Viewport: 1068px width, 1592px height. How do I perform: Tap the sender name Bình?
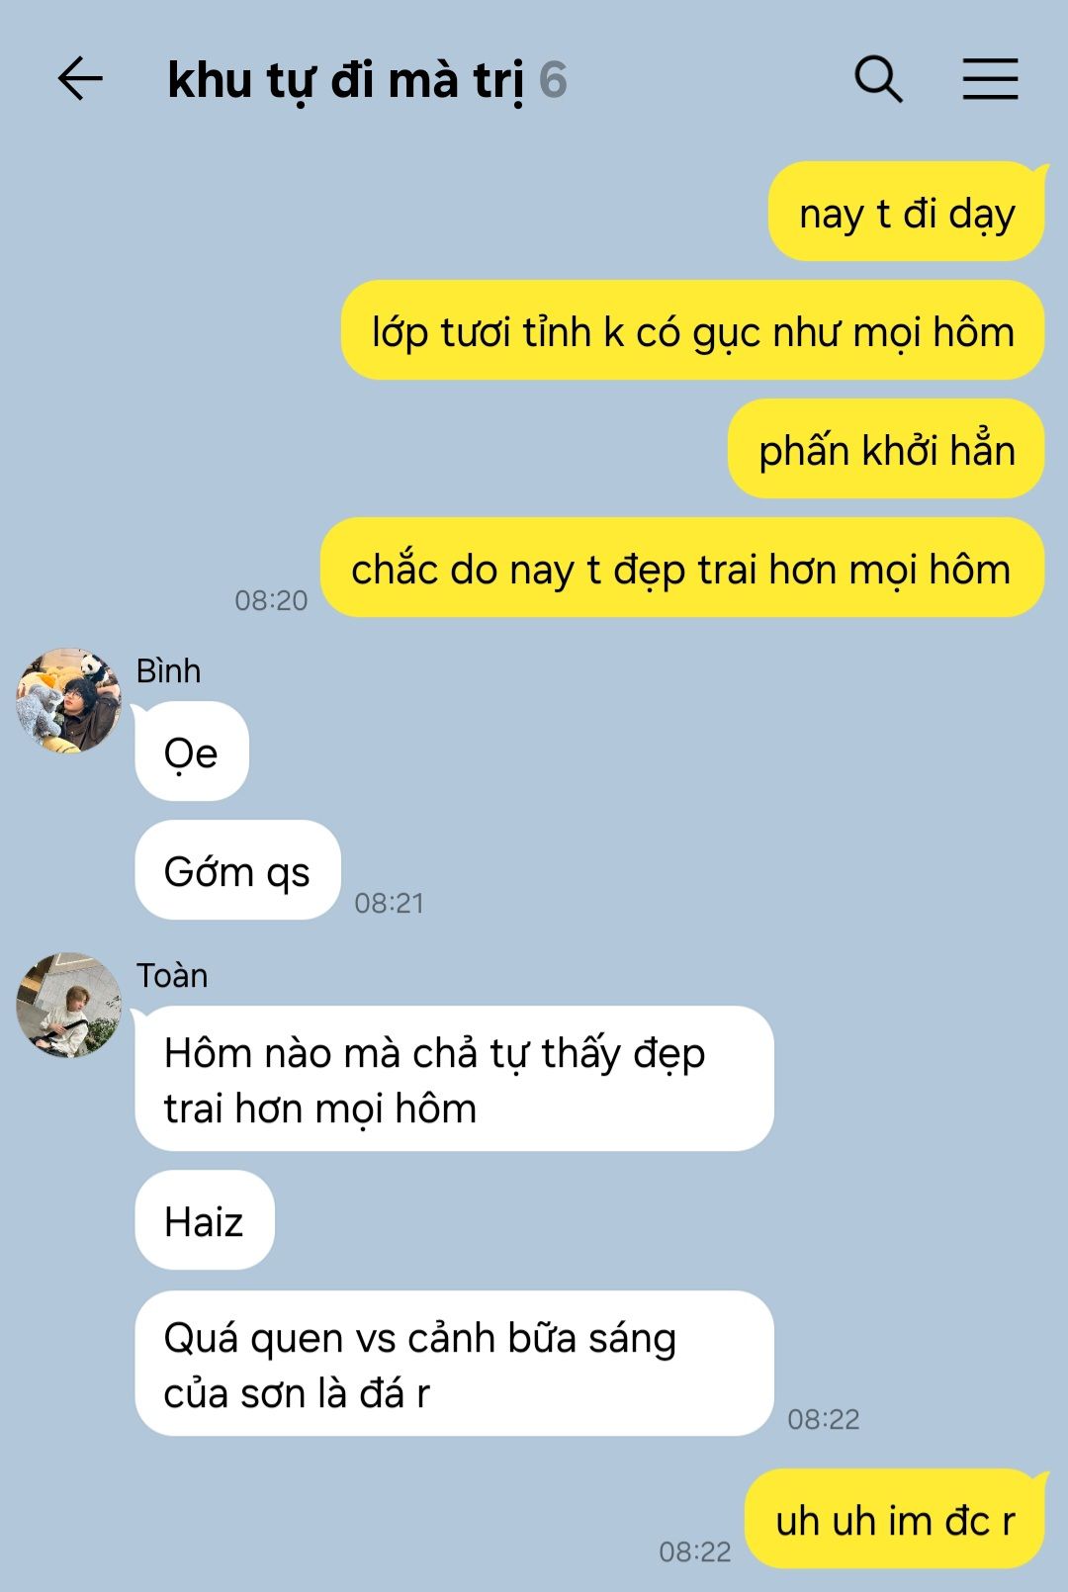point(168,670)
